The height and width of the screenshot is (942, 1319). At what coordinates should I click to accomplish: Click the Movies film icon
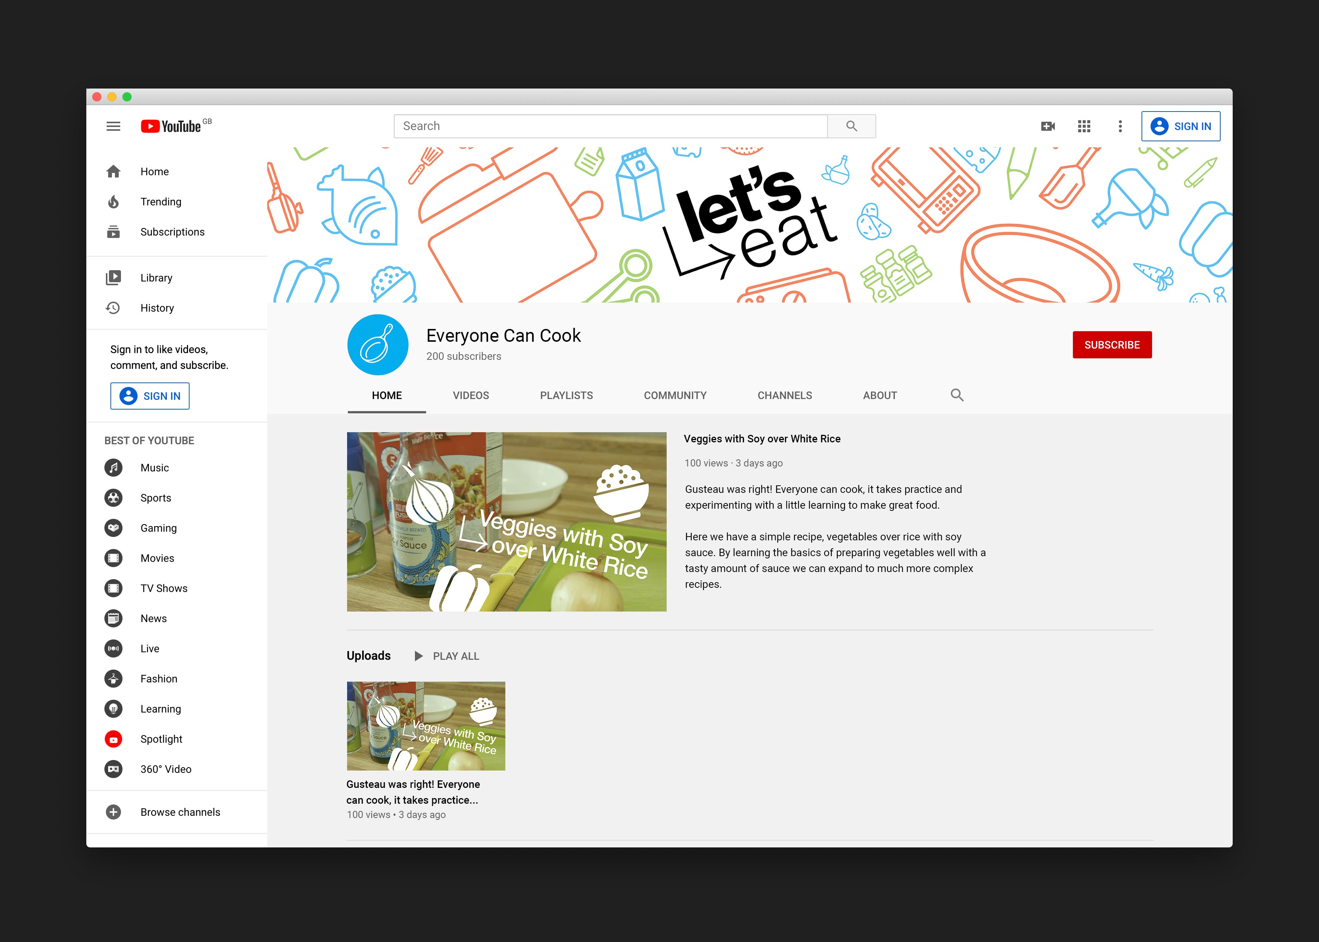click(113, 558)
